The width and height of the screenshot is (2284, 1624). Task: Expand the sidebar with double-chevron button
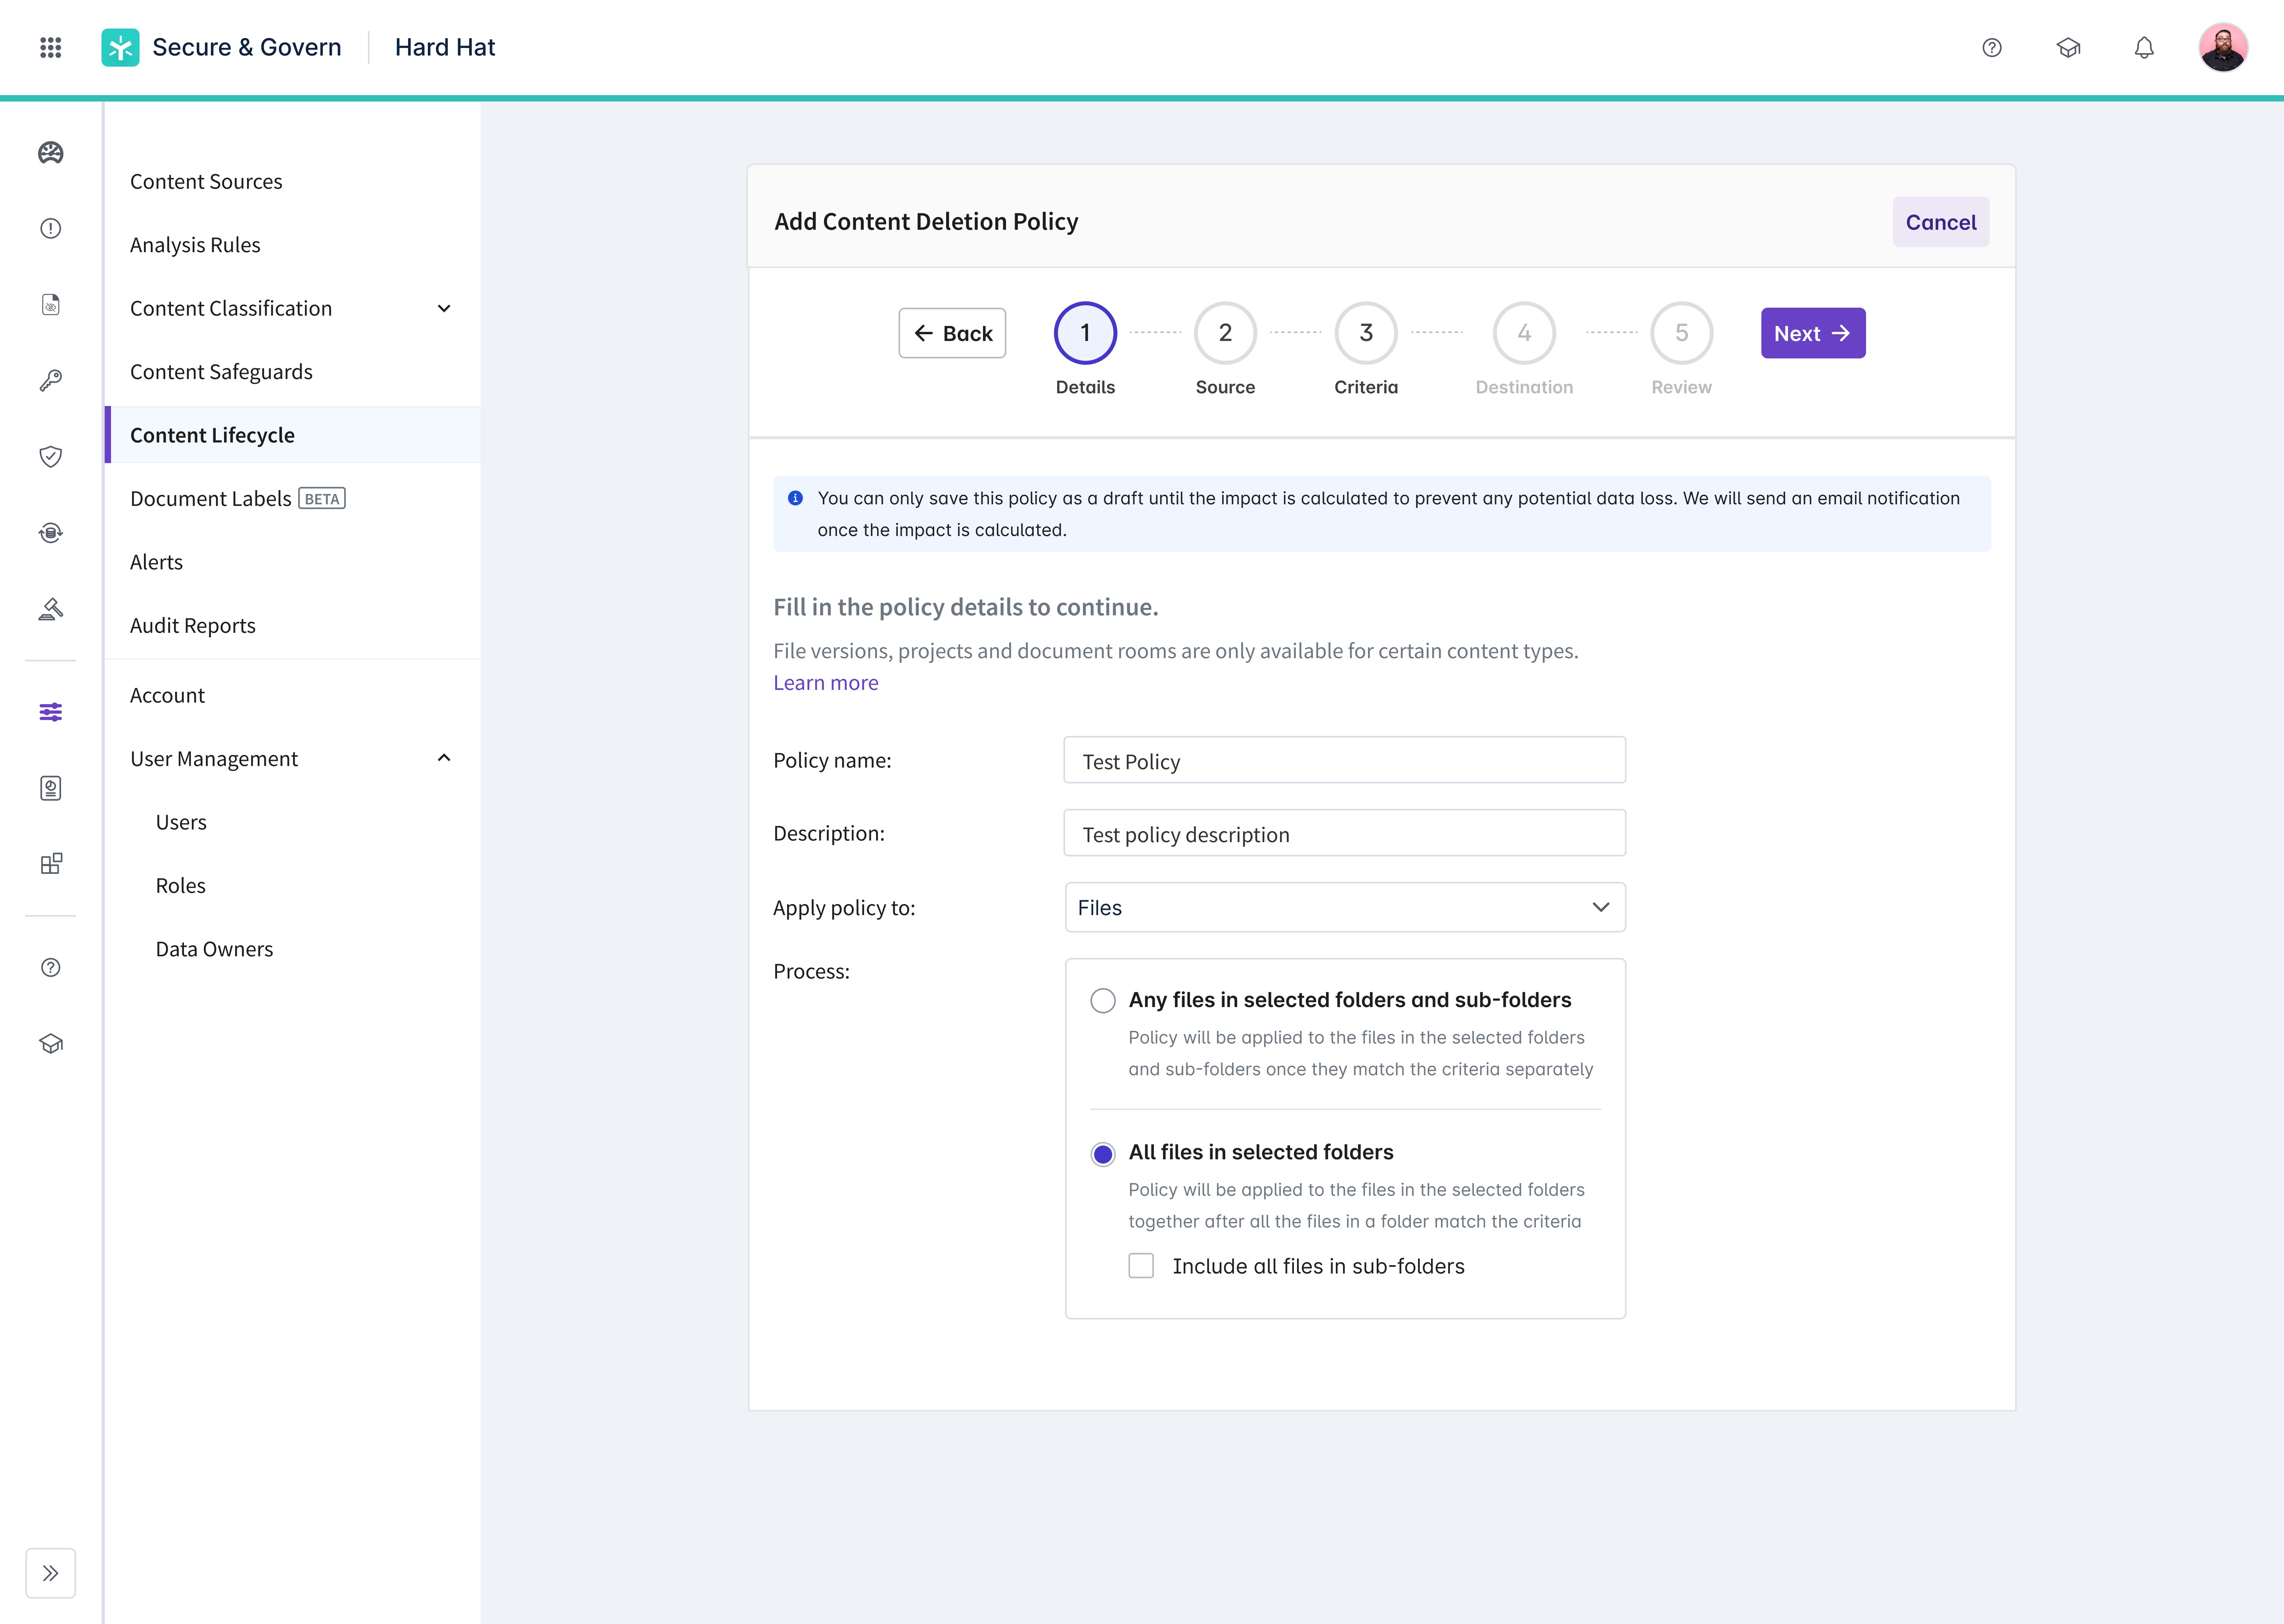coord(51,1573)
